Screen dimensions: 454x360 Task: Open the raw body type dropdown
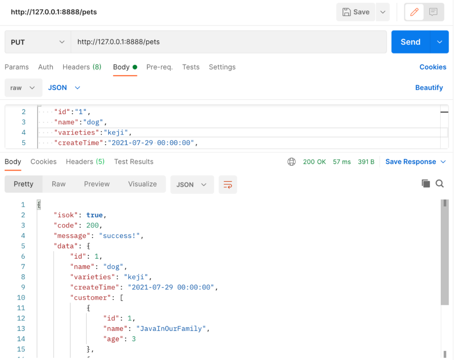[23, 88]
